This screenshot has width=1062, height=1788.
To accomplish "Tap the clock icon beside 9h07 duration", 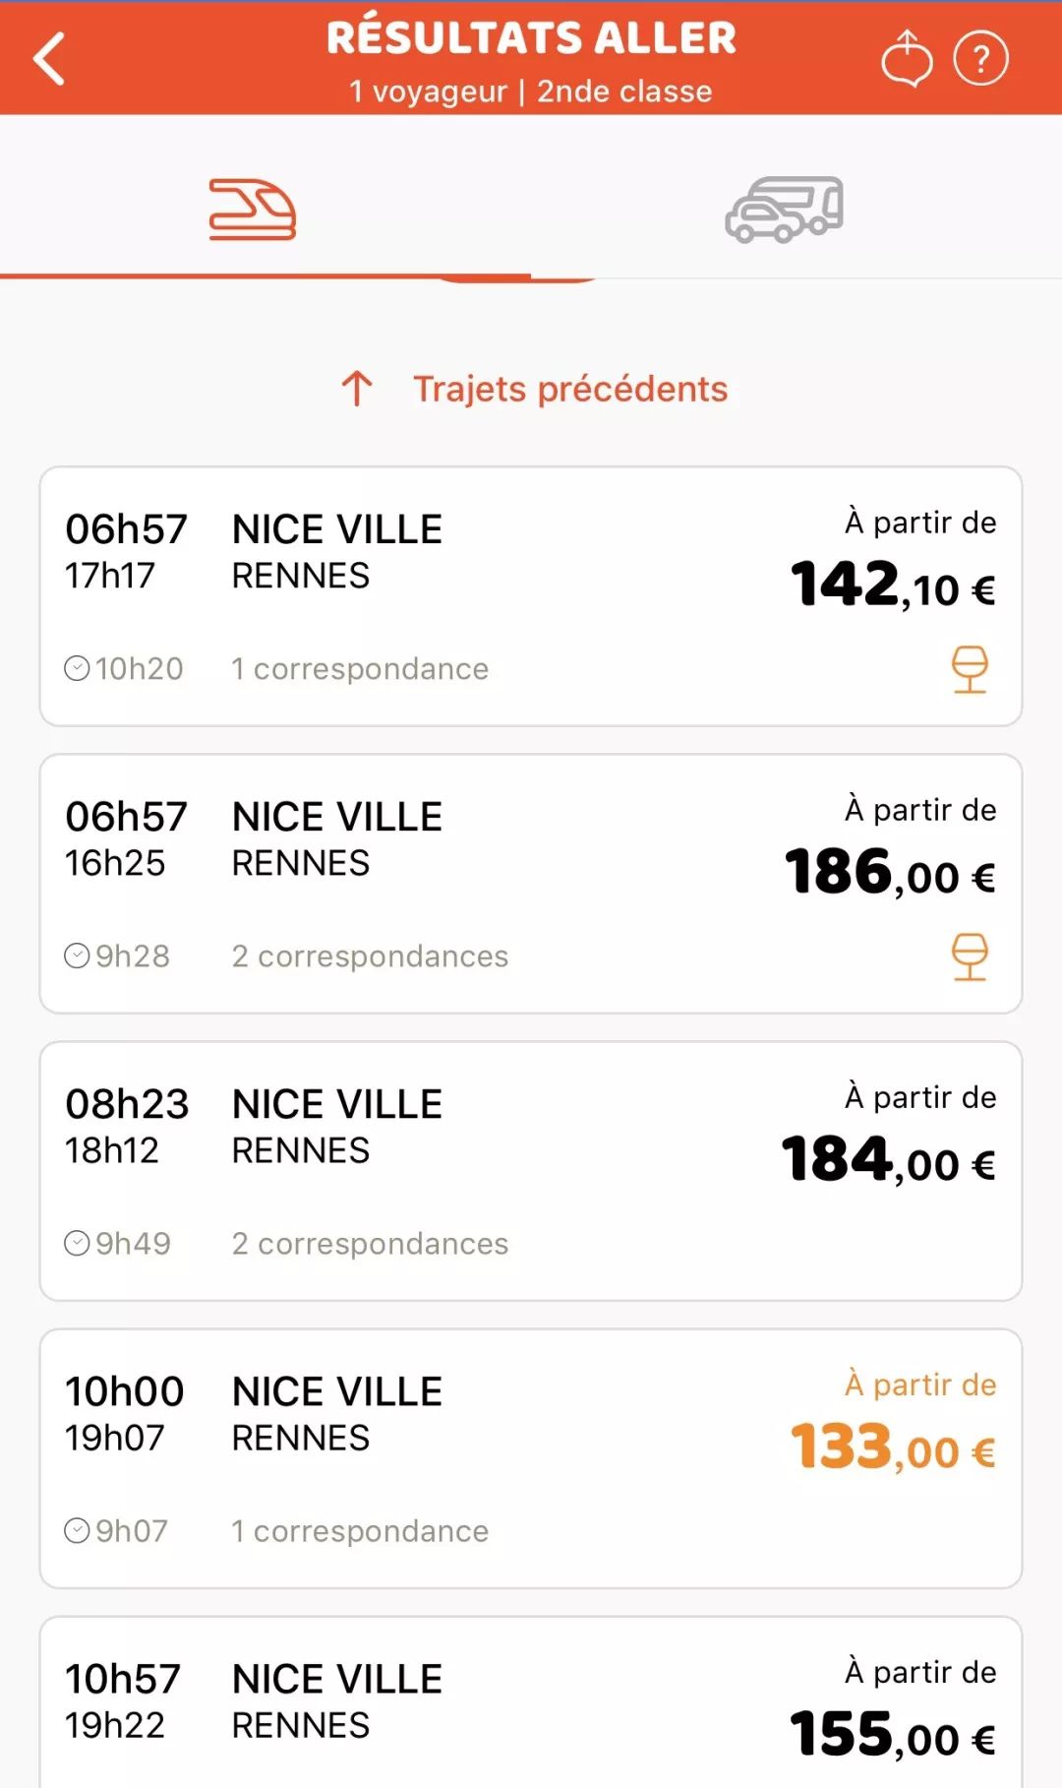I will pyautogui.click(x=77, y=1531).
